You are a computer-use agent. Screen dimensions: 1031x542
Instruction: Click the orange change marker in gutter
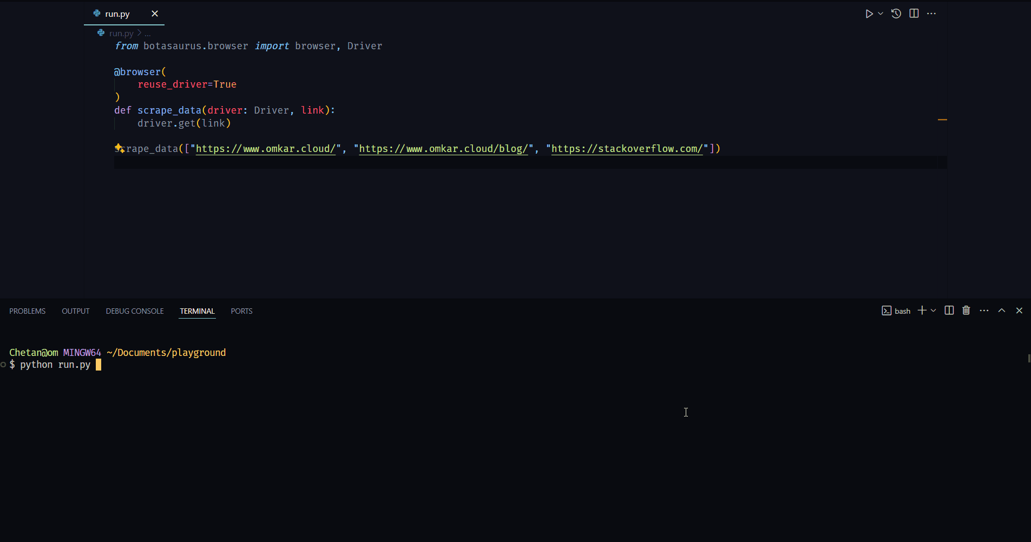click(943, 120)
